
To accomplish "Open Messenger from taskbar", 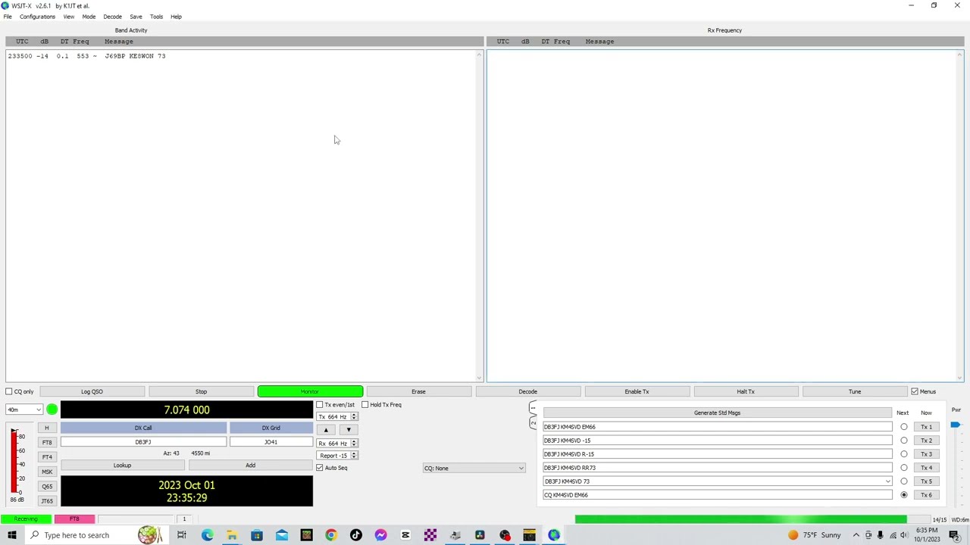I will (x=380, y=535).
